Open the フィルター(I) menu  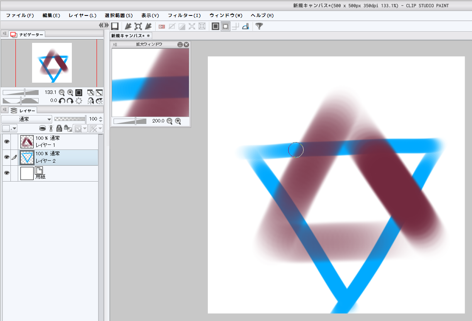(x=184, y=15)
